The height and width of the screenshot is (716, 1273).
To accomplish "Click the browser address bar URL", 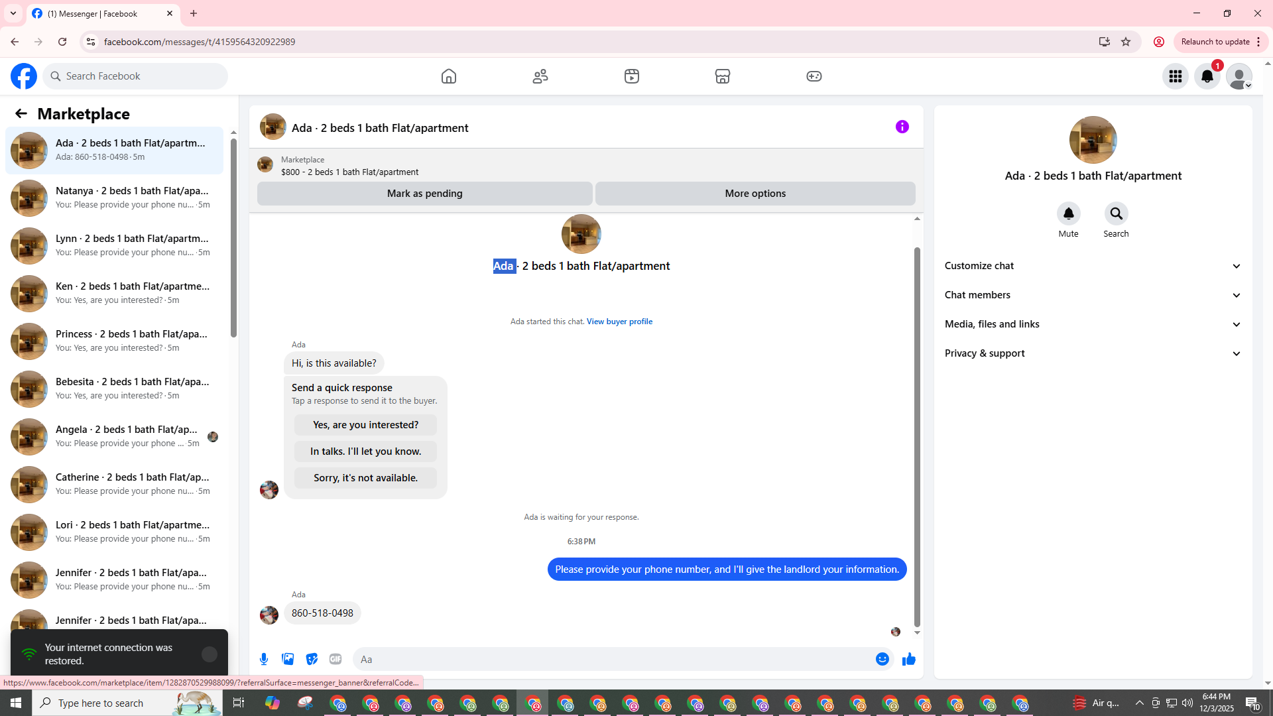I will (x=200, y=42).
